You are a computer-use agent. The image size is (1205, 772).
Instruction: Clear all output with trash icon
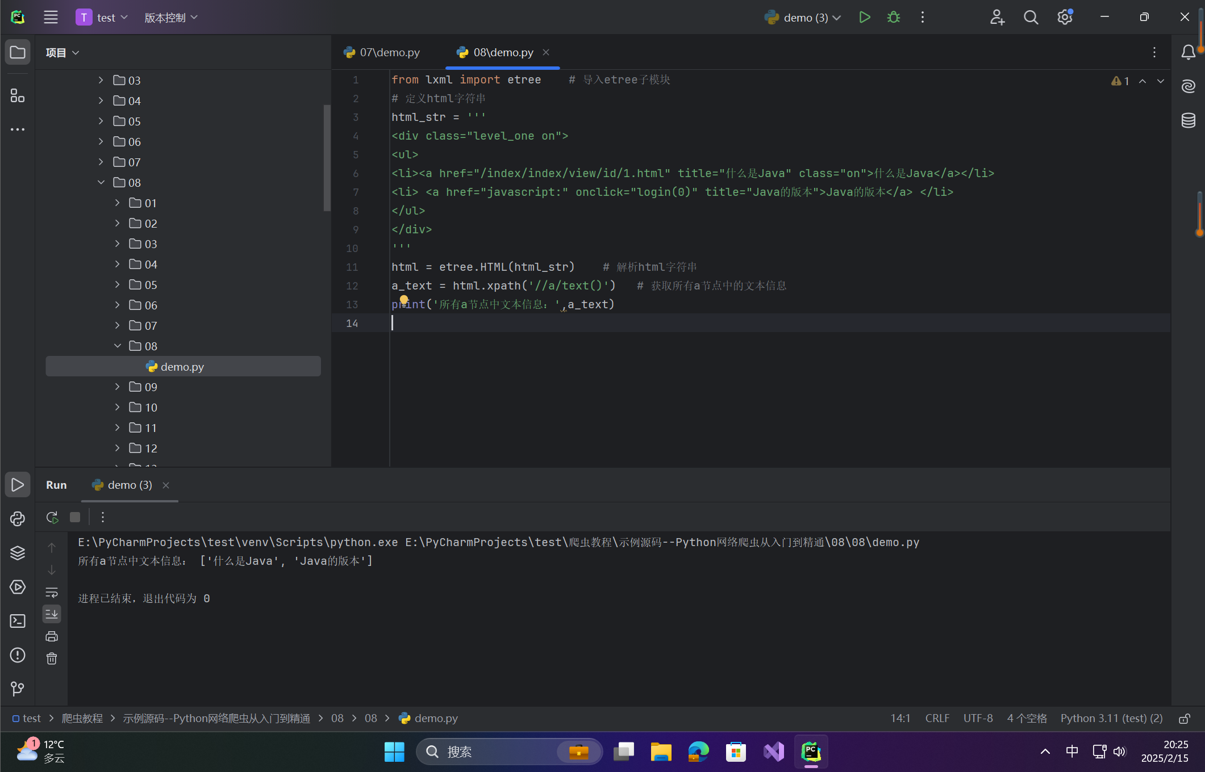click(x=52, y=658)
